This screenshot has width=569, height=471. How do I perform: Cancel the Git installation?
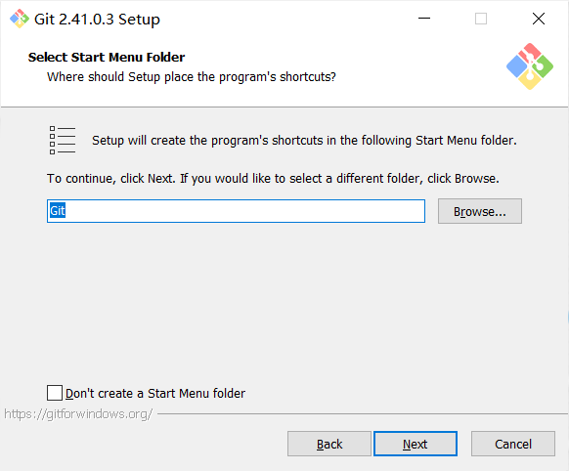pyautogui.click(x=513, y=444)
